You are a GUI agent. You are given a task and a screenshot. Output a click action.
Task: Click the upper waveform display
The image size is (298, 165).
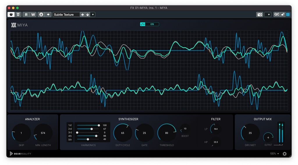[149, 50]
